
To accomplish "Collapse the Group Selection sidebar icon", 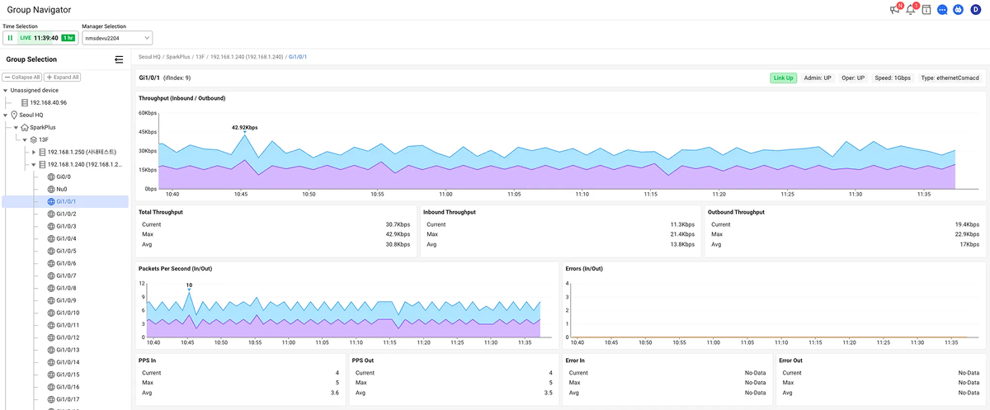I will [x=119, y=59].
